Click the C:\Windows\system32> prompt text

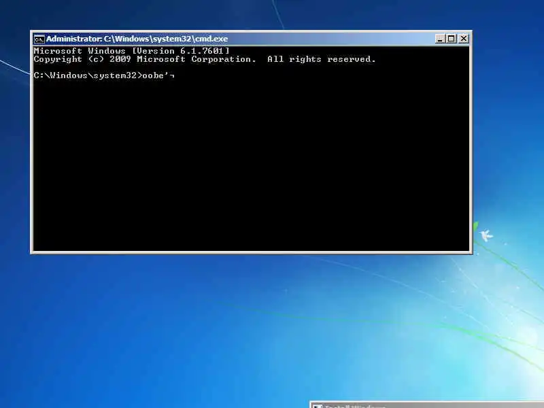pyautogui.click(x=88, y=75)
